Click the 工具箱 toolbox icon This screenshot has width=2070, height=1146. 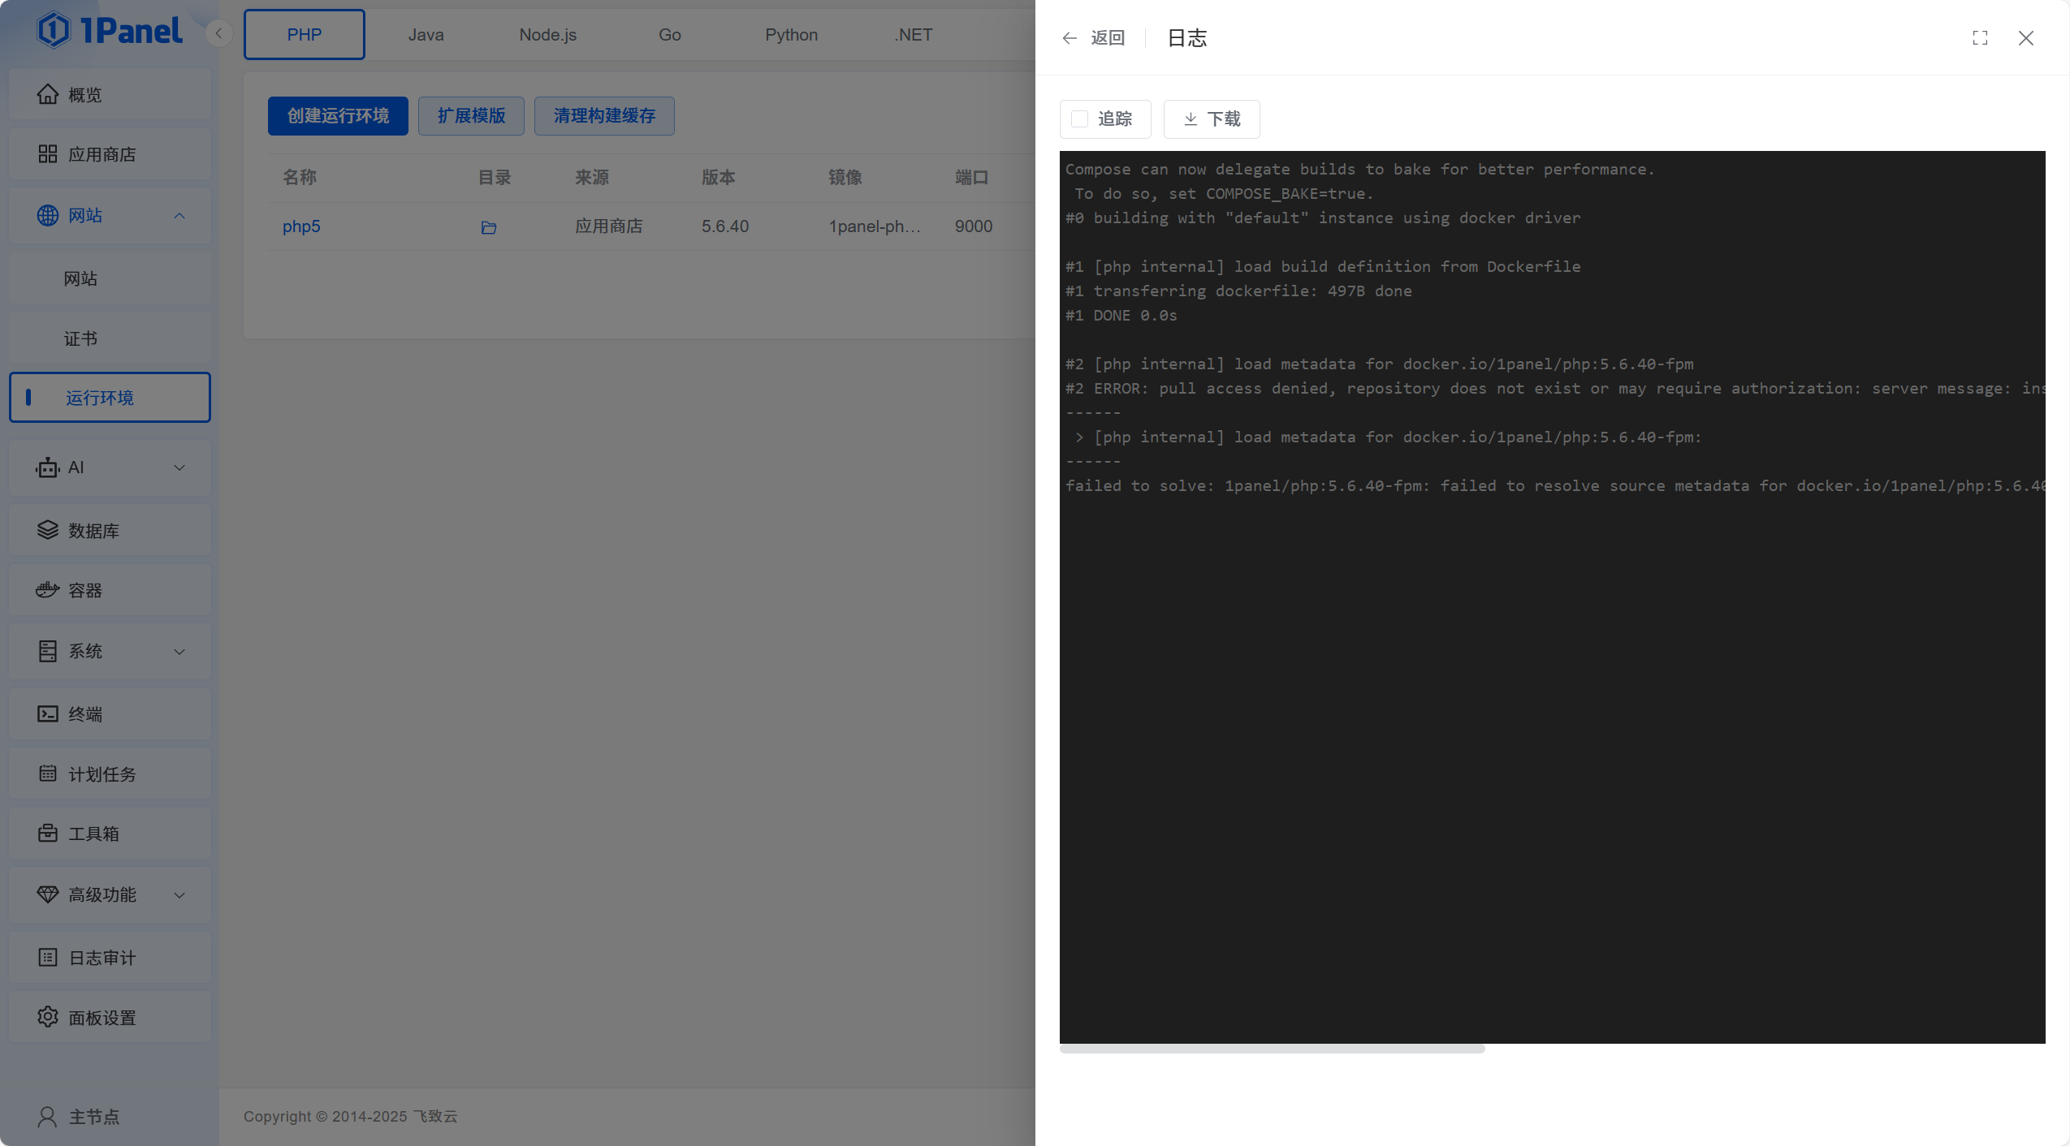pyautogui.click(x=48, y=834)
